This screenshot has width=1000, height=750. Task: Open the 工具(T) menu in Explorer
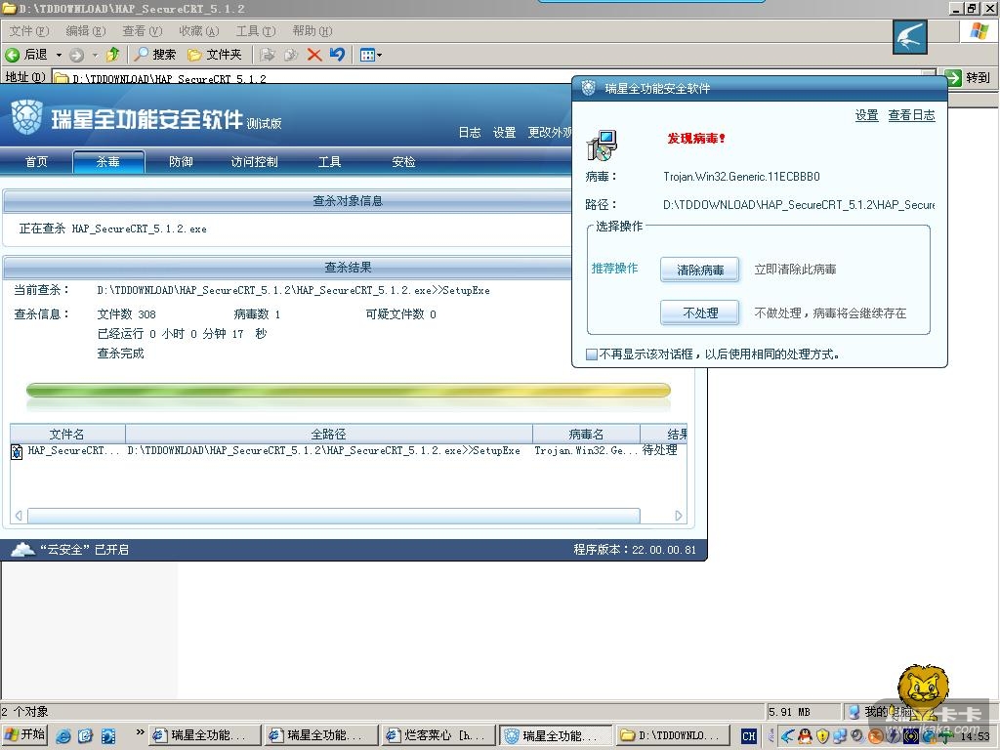pos(256,30)
